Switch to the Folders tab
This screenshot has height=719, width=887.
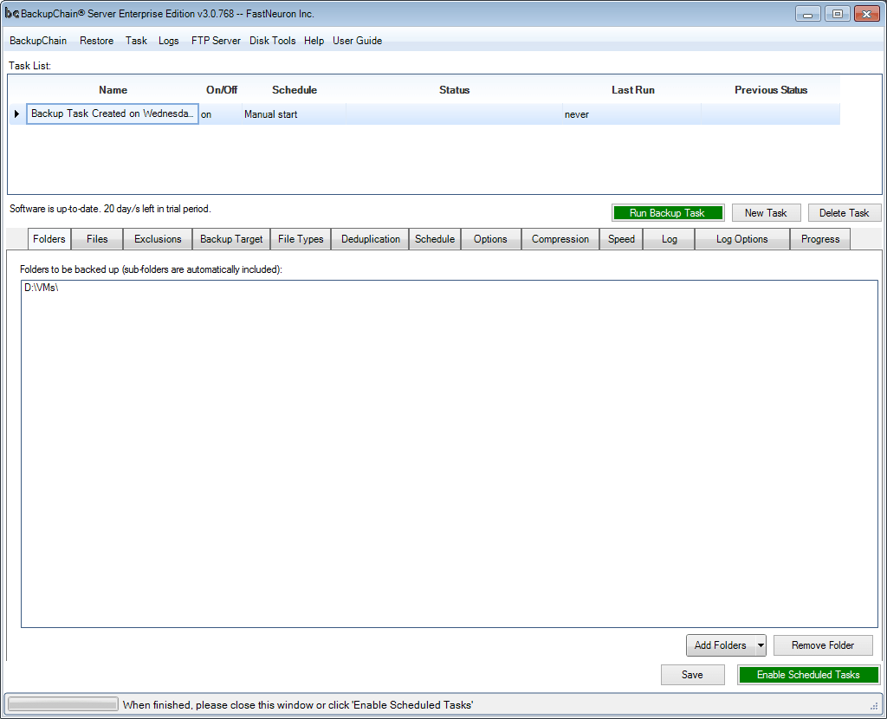tap(49, 239)
